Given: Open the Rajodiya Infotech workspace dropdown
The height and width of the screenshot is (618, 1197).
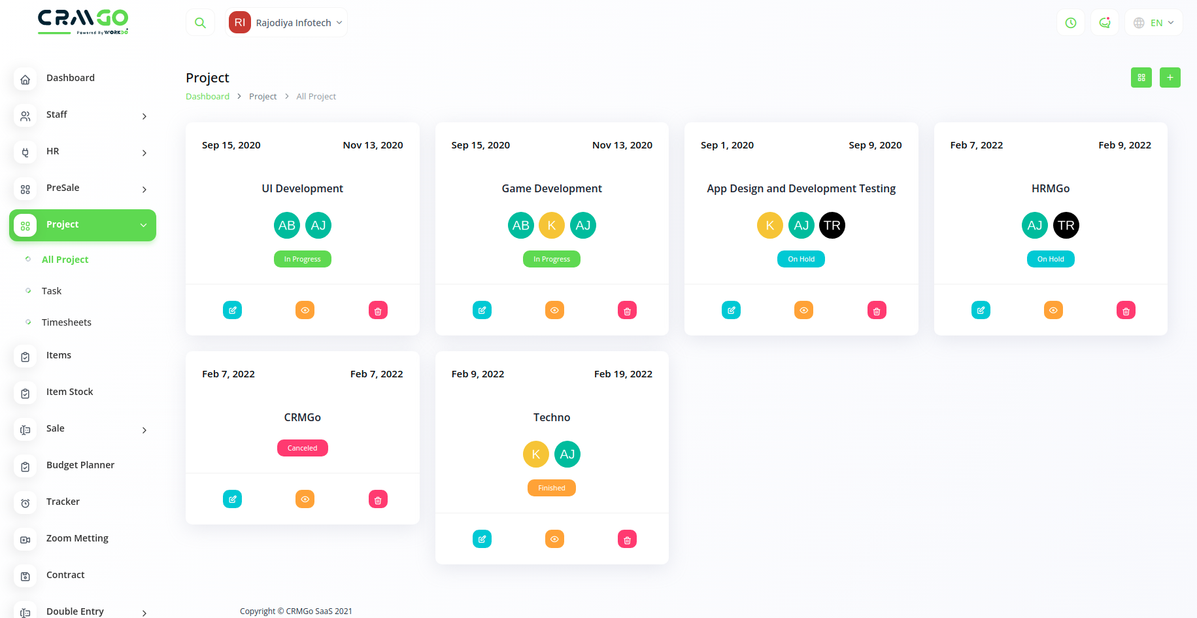Looking at the screenshot, I should pyautogui.click(x=286, y=23).
